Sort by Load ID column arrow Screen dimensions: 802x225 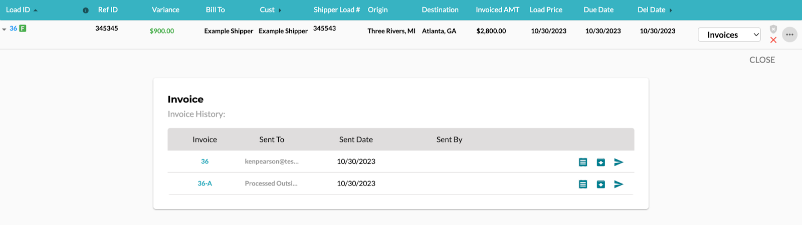tap(36, 10)
